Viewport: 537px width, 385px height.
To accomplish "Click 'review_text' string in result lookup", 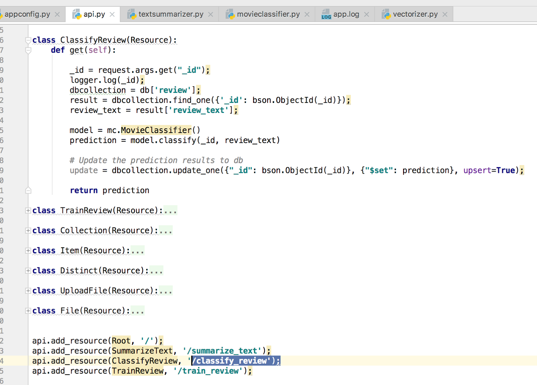I will [x=201, y=110].
